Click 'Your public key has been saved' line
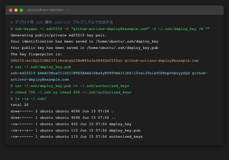The width and height of the screenshot is (229, 160). click(x=84, y=48)
